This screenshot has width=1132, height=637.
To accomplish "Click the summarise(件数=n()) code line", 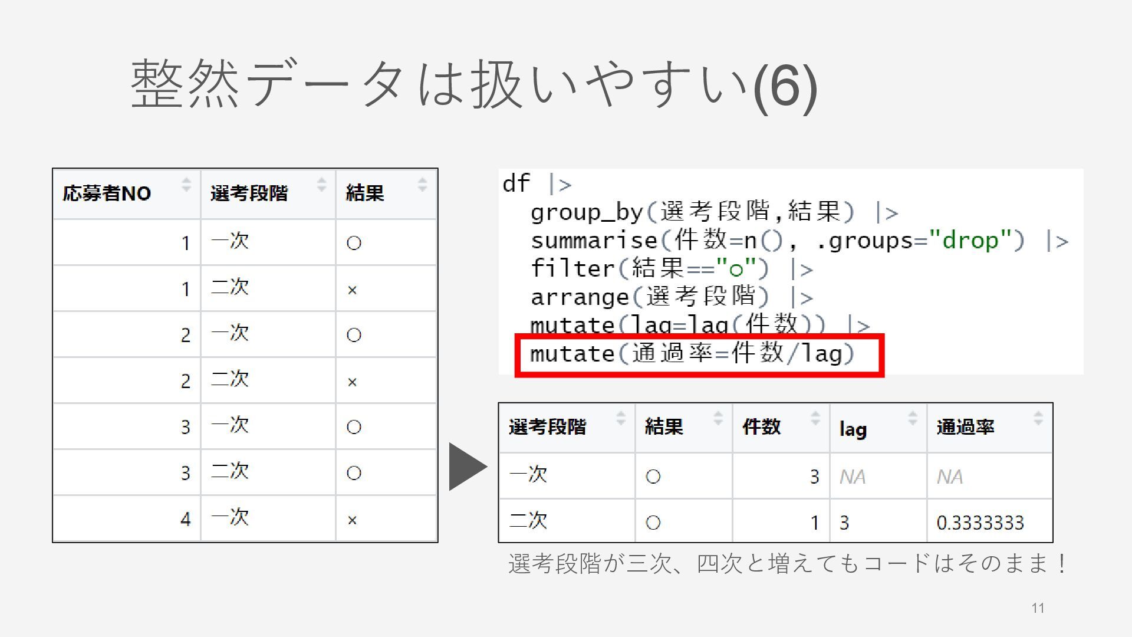I will 799,240.
